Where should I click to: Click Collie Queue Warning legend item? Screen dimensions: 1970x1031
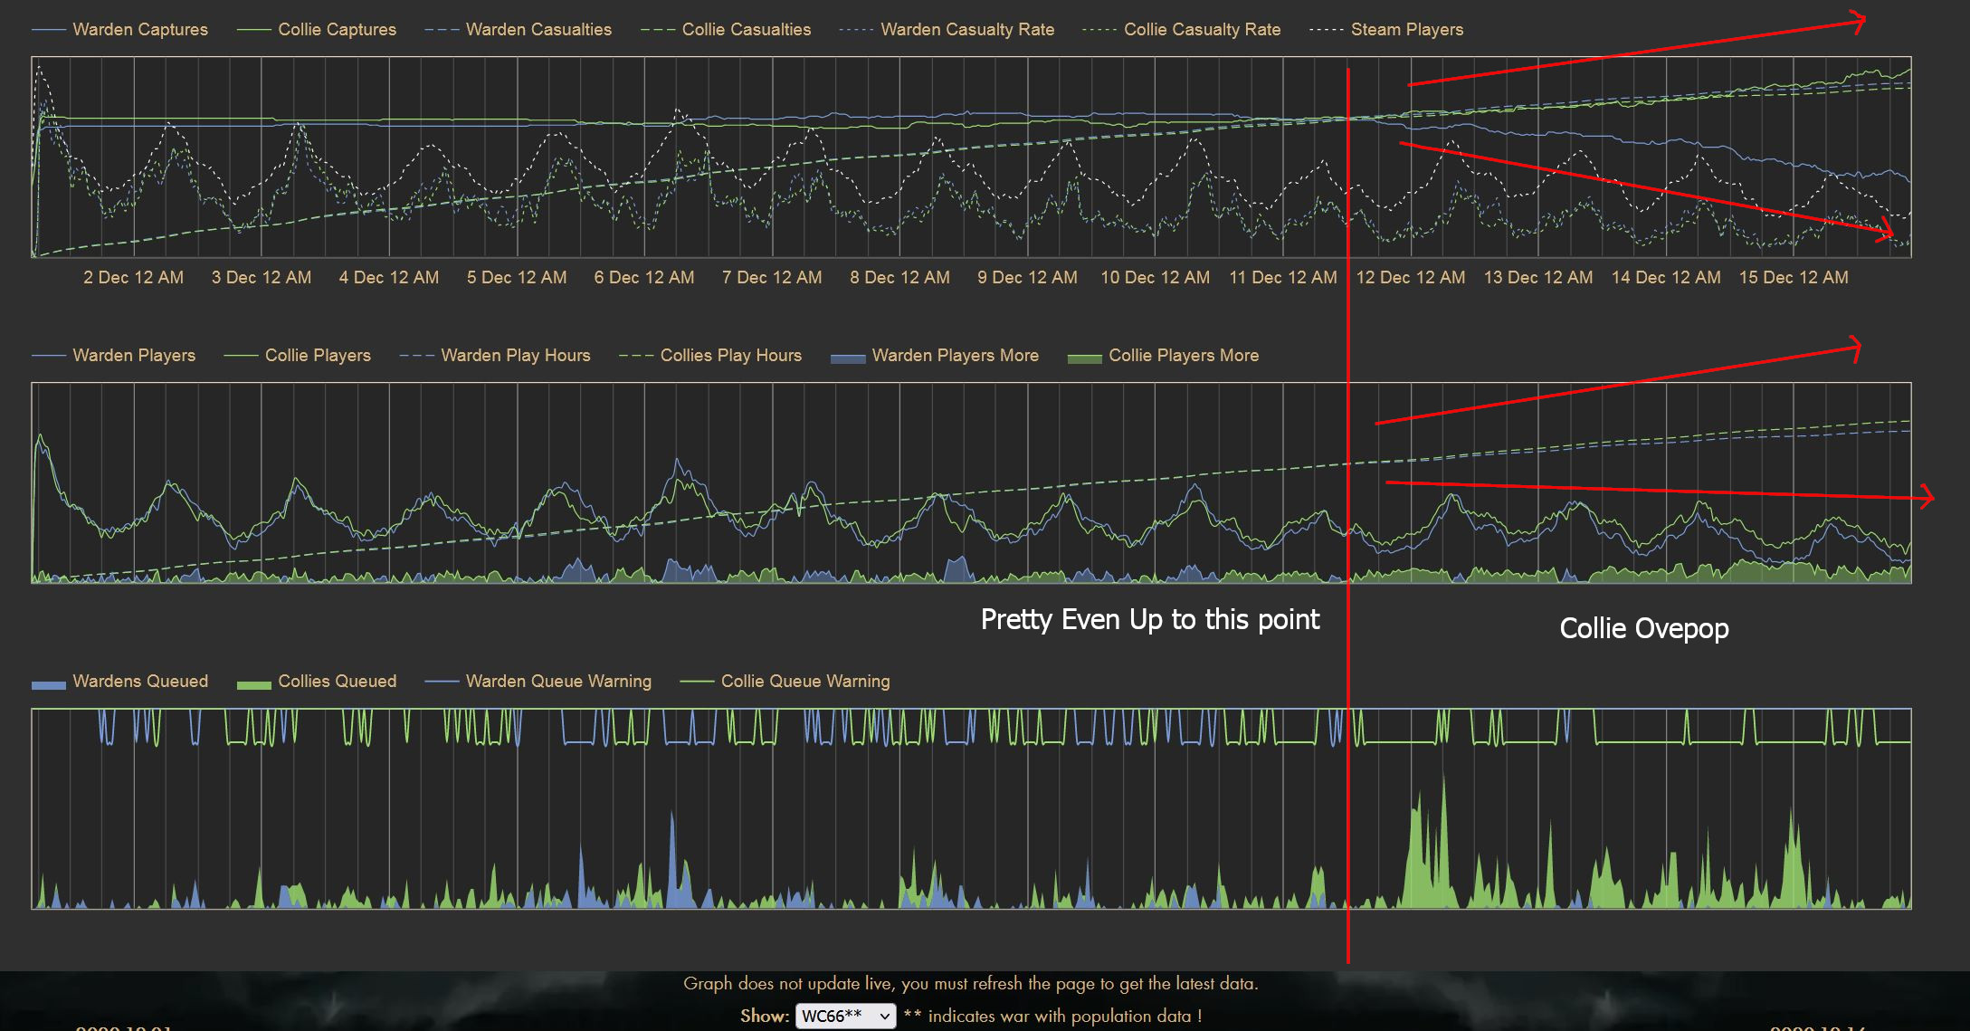pyautogui.click(x=804, y=682)
